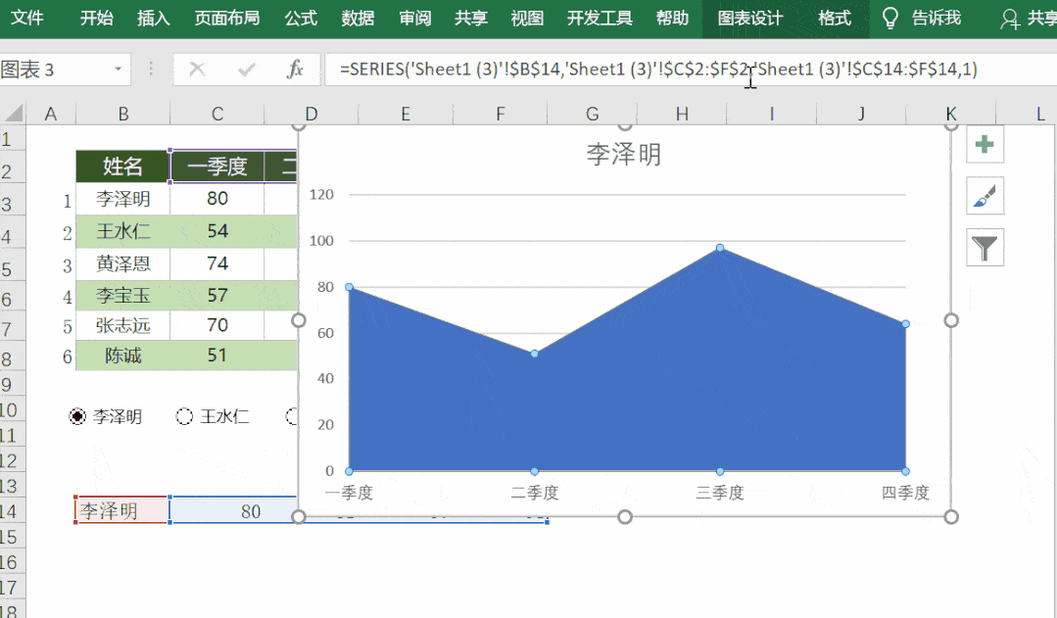Screen dimensions: 1057x618
Task: Open chart elements with the plus icon
Action: pyautogui.click(x=984, y=144)
